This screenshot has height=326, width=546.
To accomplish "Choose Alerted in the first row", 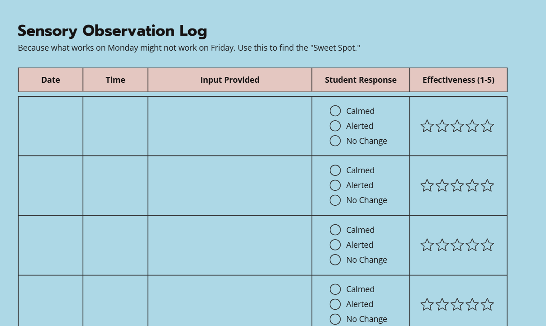I will [335, 126].
